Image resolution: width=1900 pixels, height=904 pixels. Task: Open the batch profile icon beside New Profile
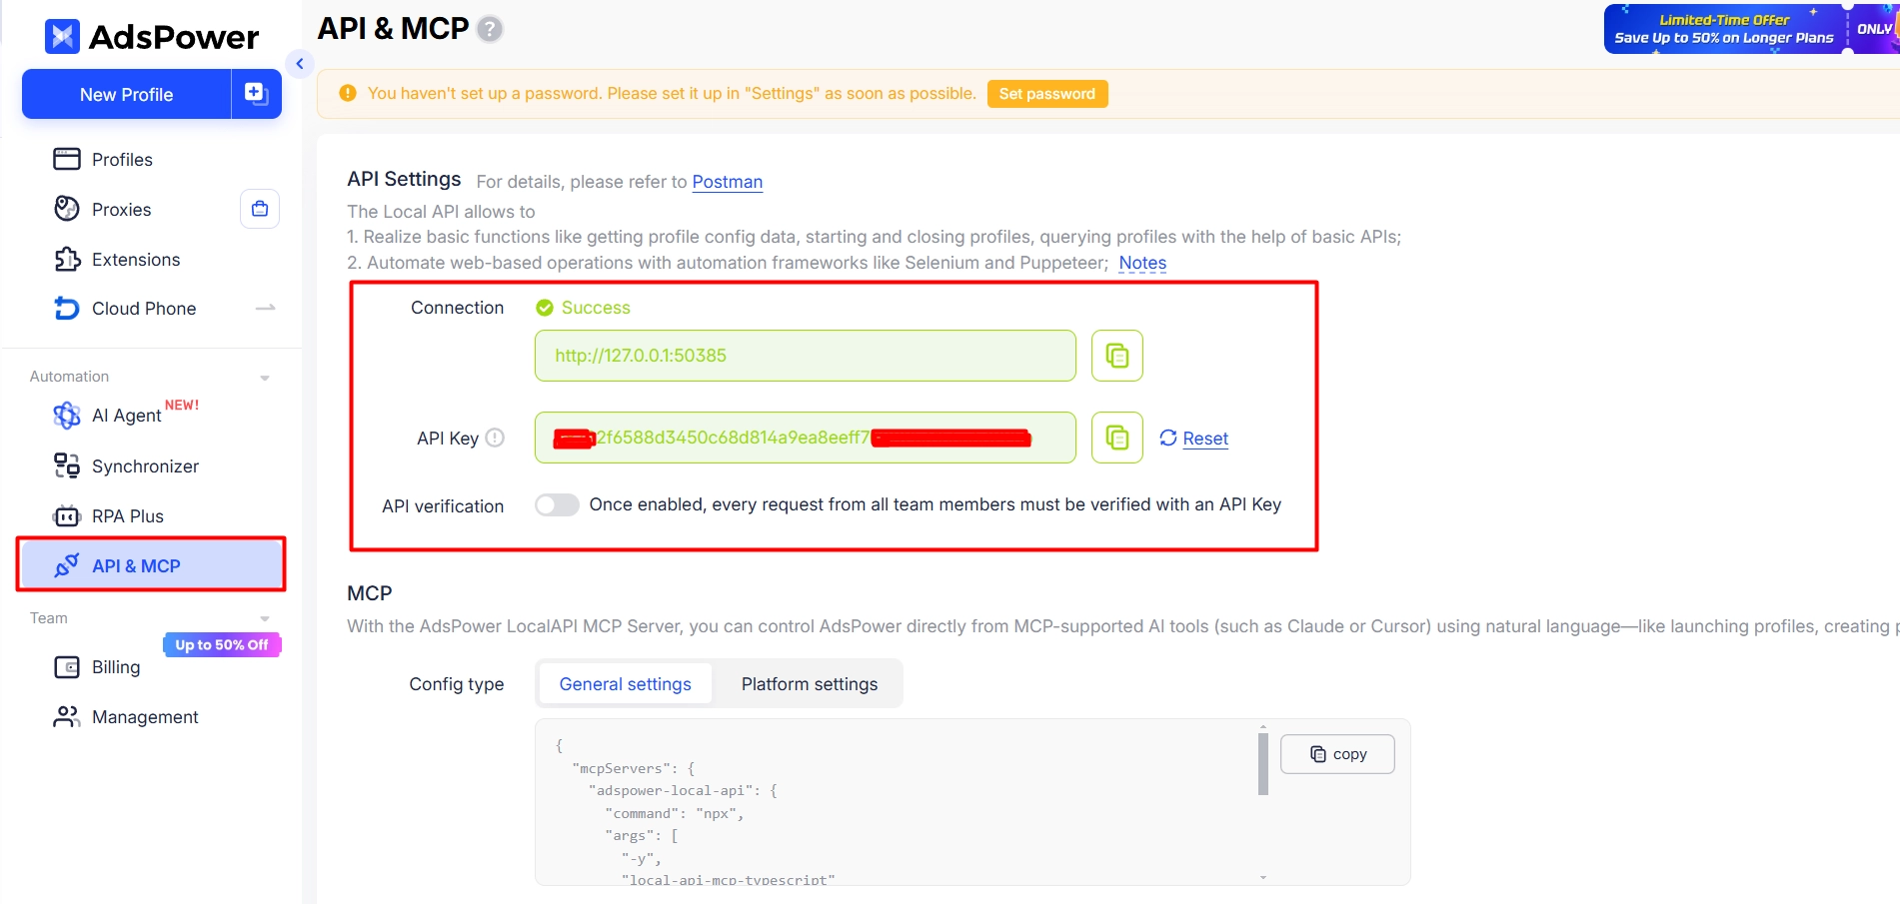257,94
